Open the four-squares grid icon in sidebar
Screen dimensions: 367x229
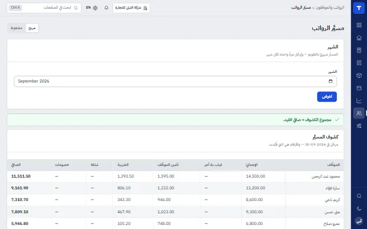pos(359,25)
